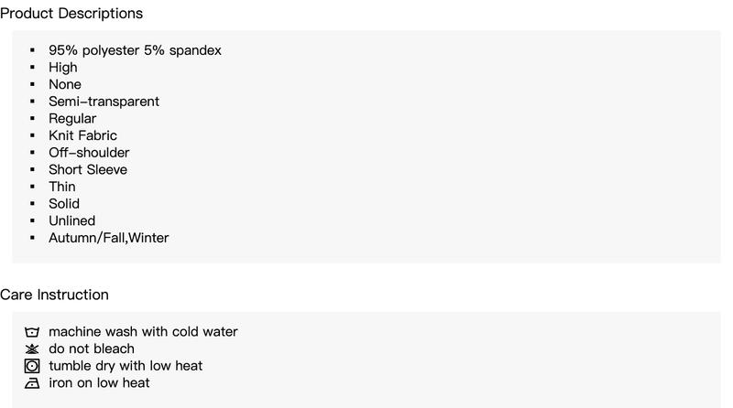The image size is (733, 408).
Task: Click the Unlined list entry
Action: pyautogui.click(x=72, y=220)
